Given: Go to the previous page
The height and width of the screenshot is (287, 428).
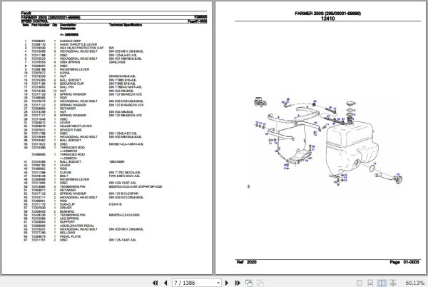Looking at the screenshot, I should (165, 283).
